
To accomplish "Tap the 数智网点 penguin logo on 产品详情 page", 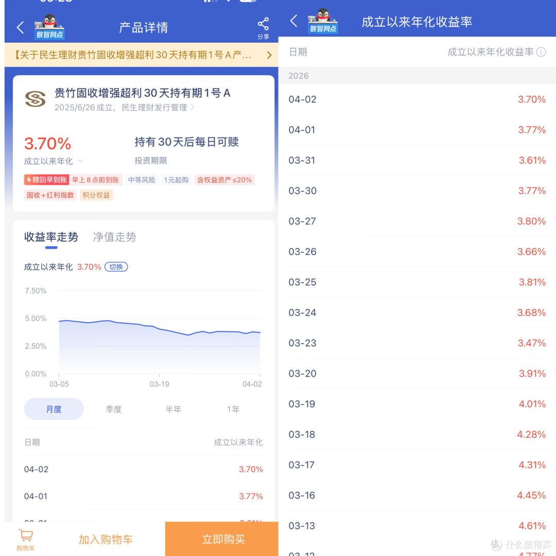I will click(x=49, y=27).
